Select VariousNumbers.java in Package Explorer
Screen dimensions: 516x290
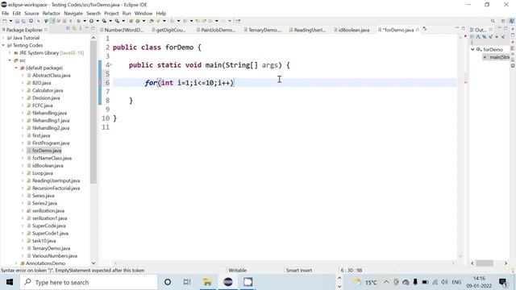click(55, 256)
